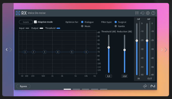Viewport: 172px width, 99px height.
Task: Click the blue Threshold legend label
Action: [x=50, y=28]
